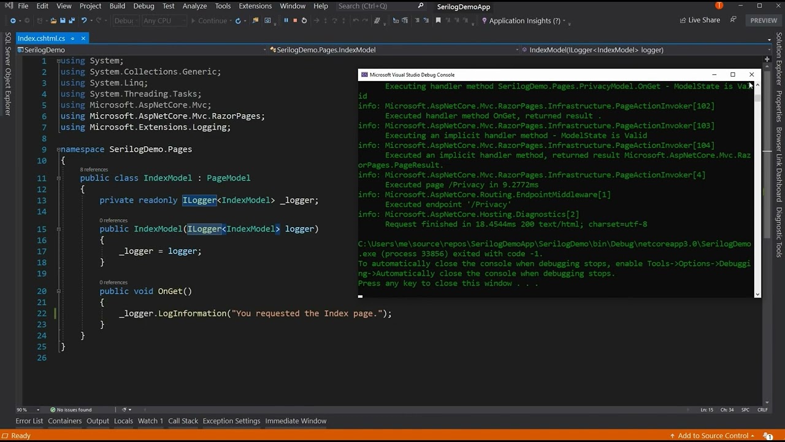Screen dimensions: 785x442
Task: Click the blue Hot Reload refresh icon
Action: pos(238,21)
